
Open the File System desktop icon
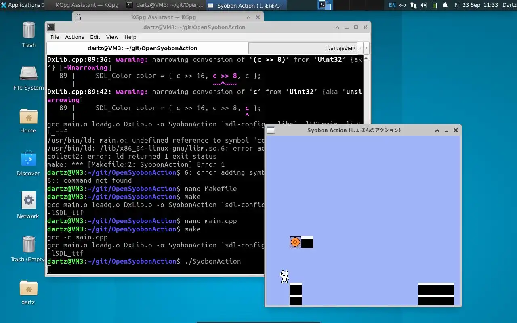28,78
